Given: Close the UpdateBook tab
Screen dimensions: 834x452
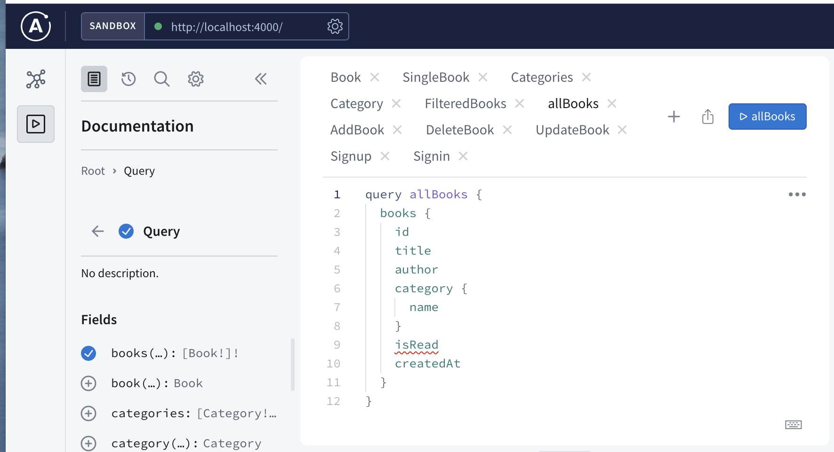Looking at the screenshot, I should click(x=622, y=130).
